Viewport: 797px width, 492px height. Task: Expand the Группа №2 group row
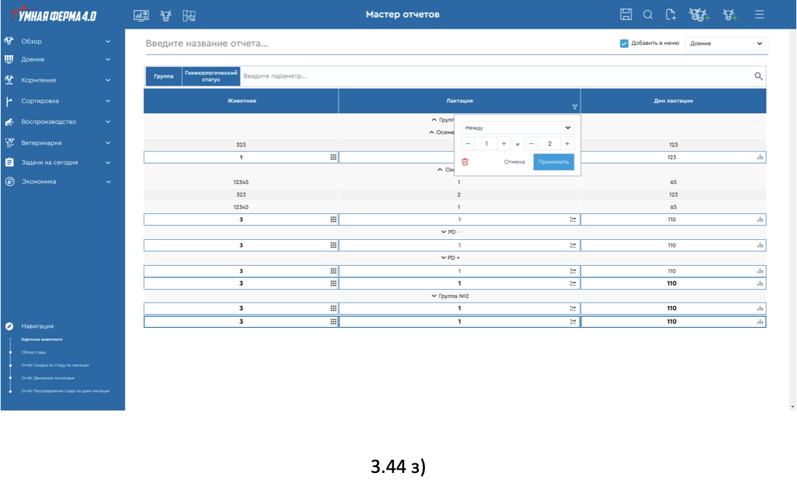[434, 296]
